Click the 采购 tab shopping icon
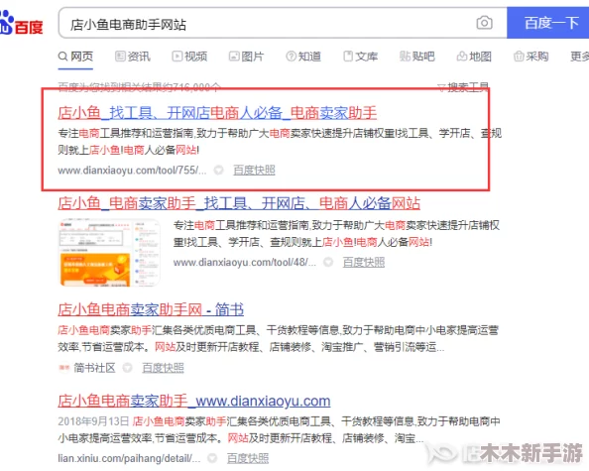The width and height of the screenshot is (589, 471). [x=519, y=57]
